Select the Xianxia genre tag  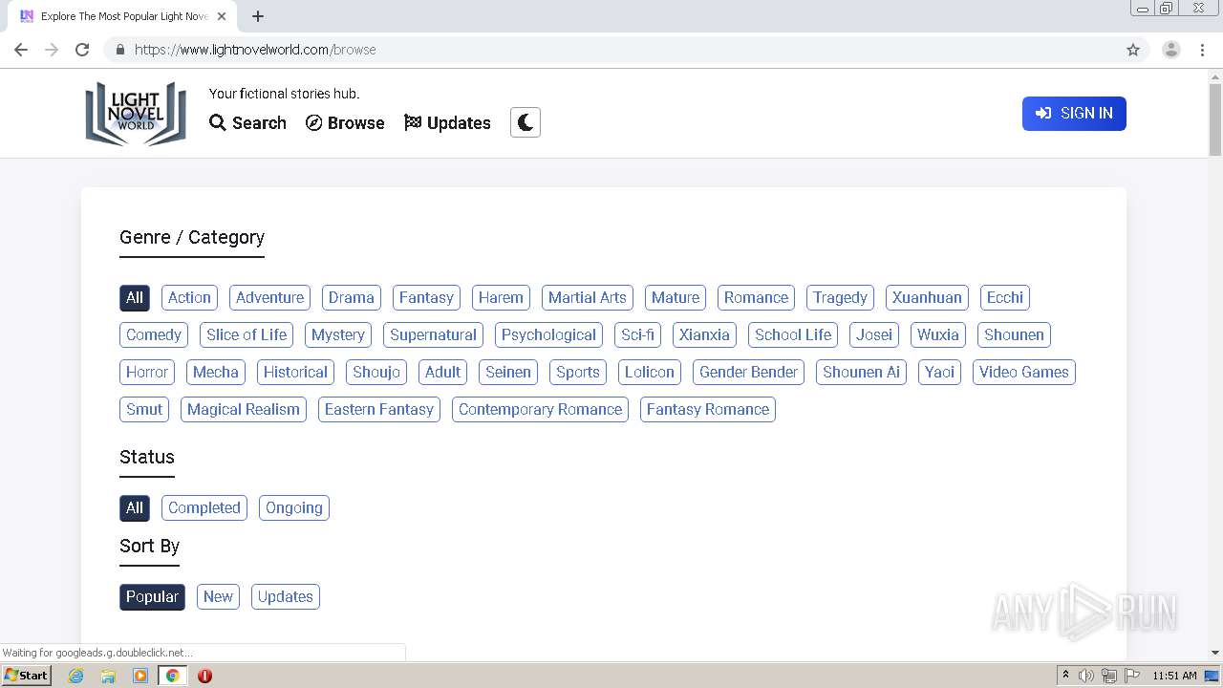pos(704,334)
